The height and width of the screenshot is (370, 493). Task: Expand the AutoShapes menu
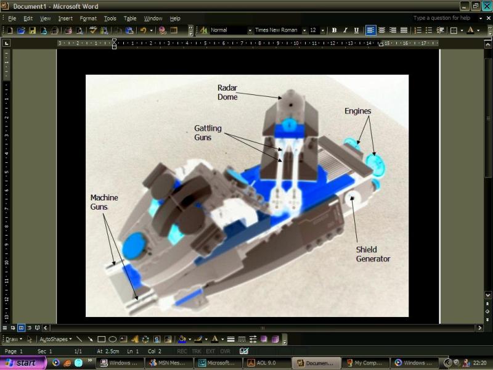pos(55,339)
